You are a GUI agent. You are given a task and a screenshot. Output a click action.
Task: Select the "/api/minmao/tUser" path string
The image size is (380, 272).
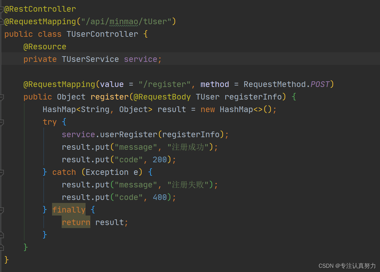[x=126, y=22]
